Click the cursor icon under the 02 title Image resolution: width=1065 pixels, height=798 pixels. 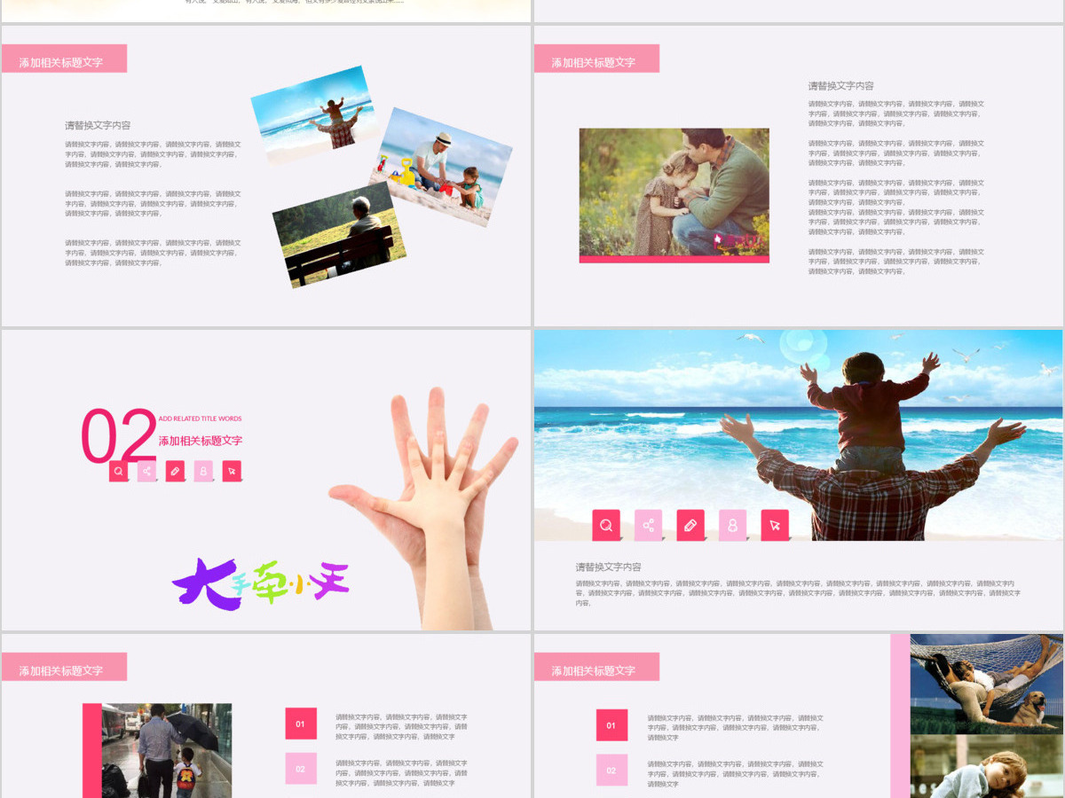(x=232, y=471)
